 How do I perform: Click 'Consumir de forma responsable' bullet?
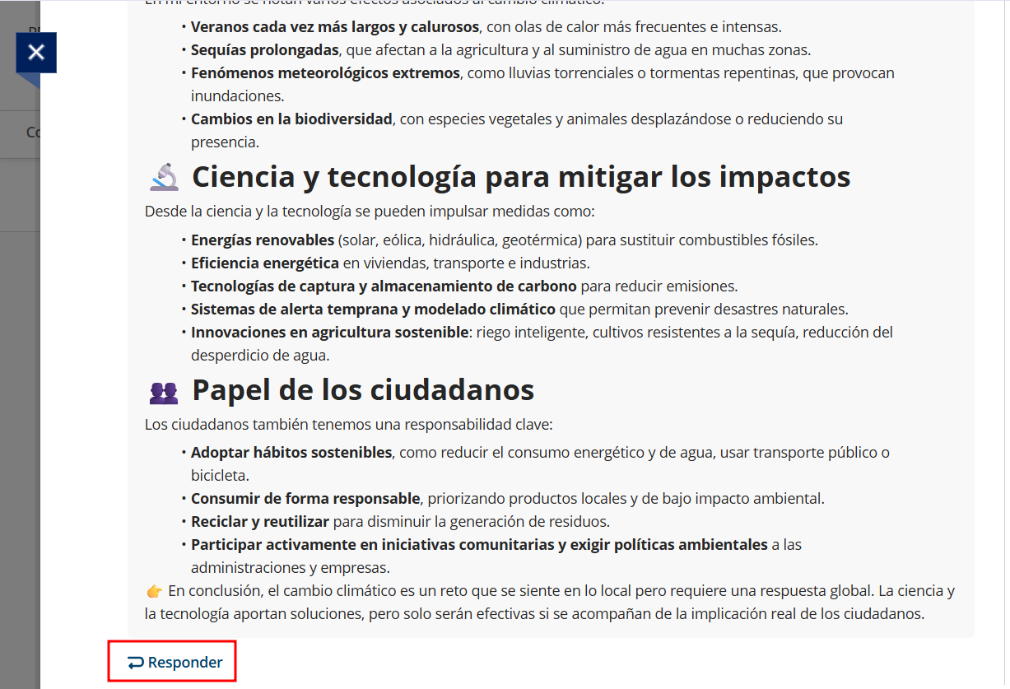305,499
